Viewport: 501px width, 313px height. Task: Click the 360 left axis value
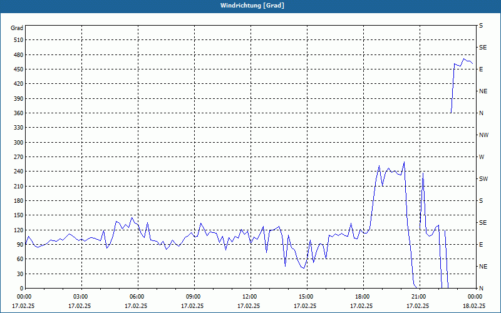[19, 113]
